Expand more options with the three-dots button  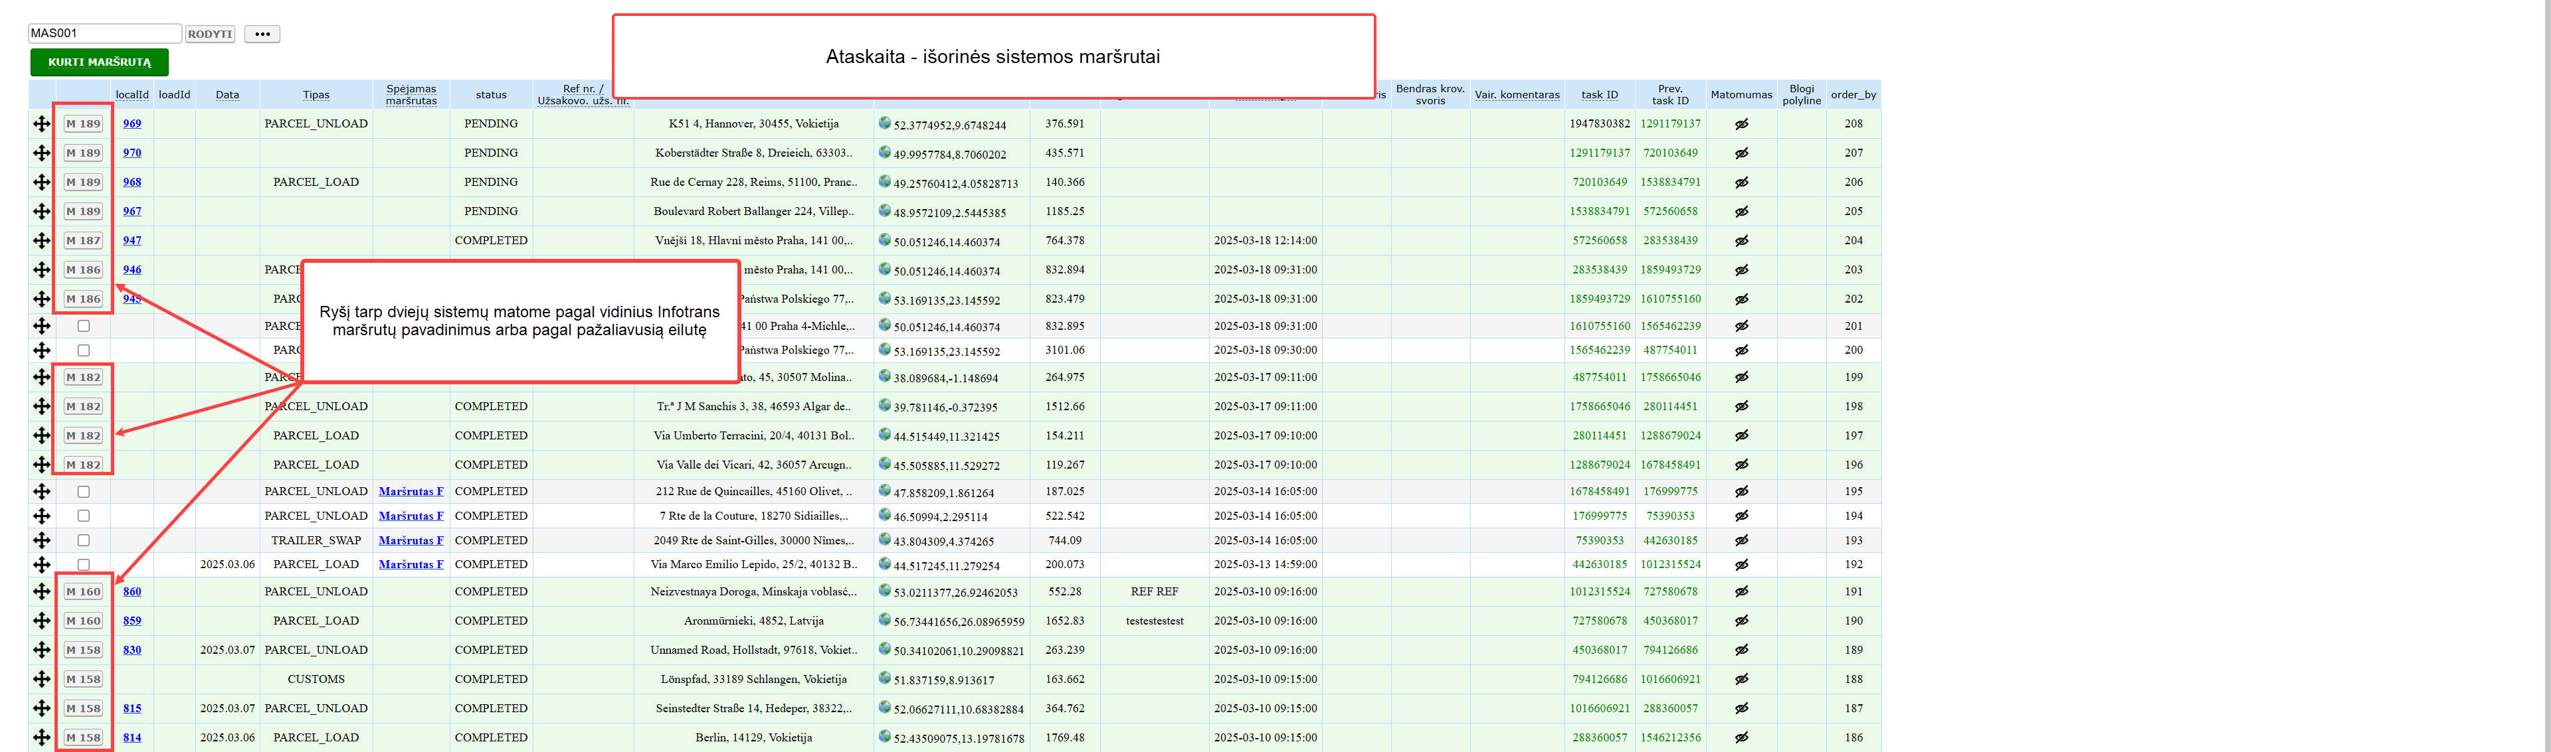tap(262, 34)
